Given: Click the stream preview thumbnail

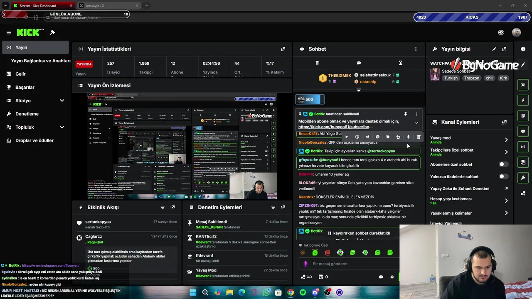Looking at the screenshot, I should (x=182, y=146).
